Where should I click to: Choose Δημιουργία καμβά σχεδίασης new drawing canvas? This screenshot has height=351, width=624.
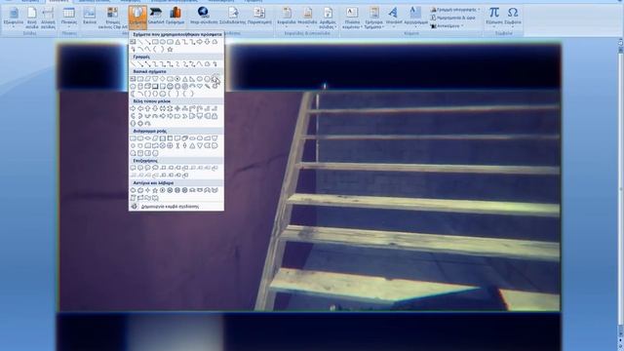176,207
